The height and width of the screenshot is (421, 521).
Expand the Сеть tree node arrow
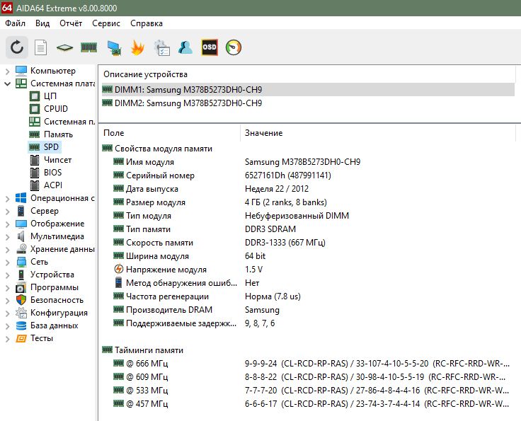tap(7, 263)
